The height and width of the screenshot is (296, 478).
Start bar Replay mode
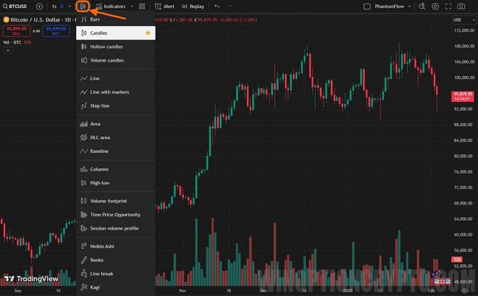(x=193, y=7)
